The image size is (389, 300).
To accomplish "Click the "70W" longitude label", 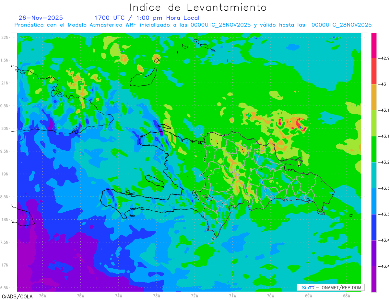I will tap(271, 295).
